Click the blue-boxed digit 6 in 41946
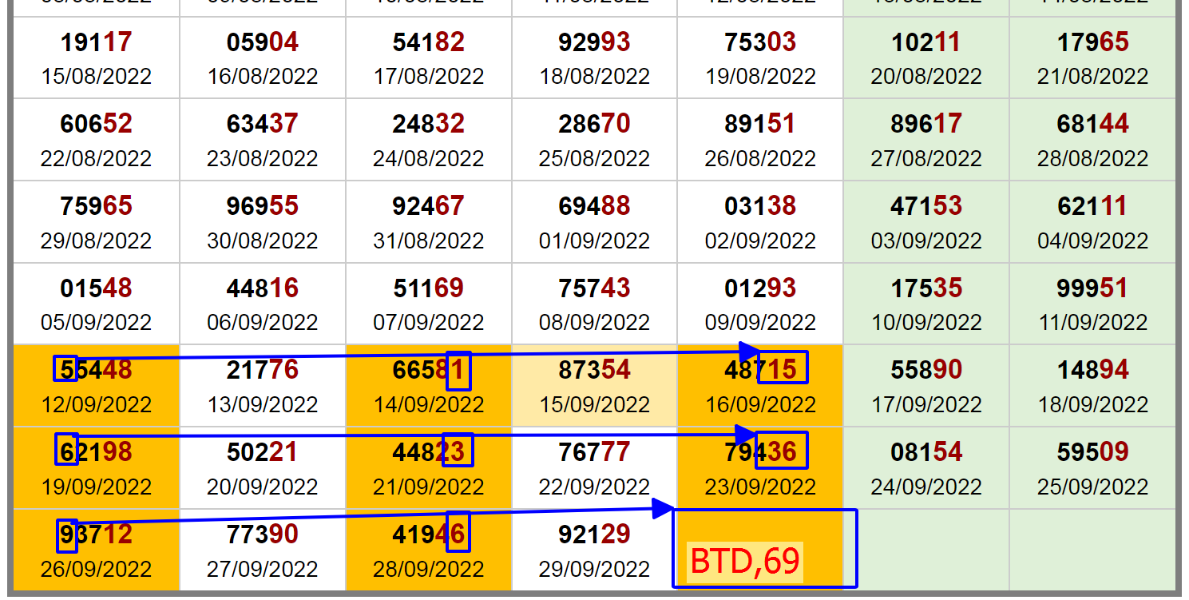The width and height of the screenshot is (1189, 600). [458, 532]
